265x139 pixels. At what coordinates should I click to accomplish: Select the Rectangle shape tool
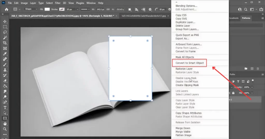(5, 118)
